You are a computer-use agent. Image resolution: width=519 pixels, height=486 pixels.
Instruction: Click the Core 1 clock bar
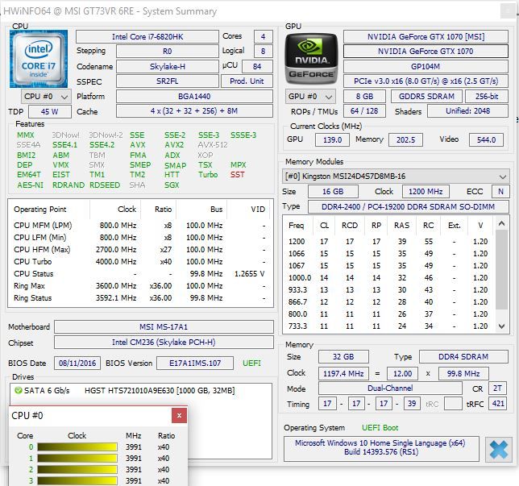77,458
